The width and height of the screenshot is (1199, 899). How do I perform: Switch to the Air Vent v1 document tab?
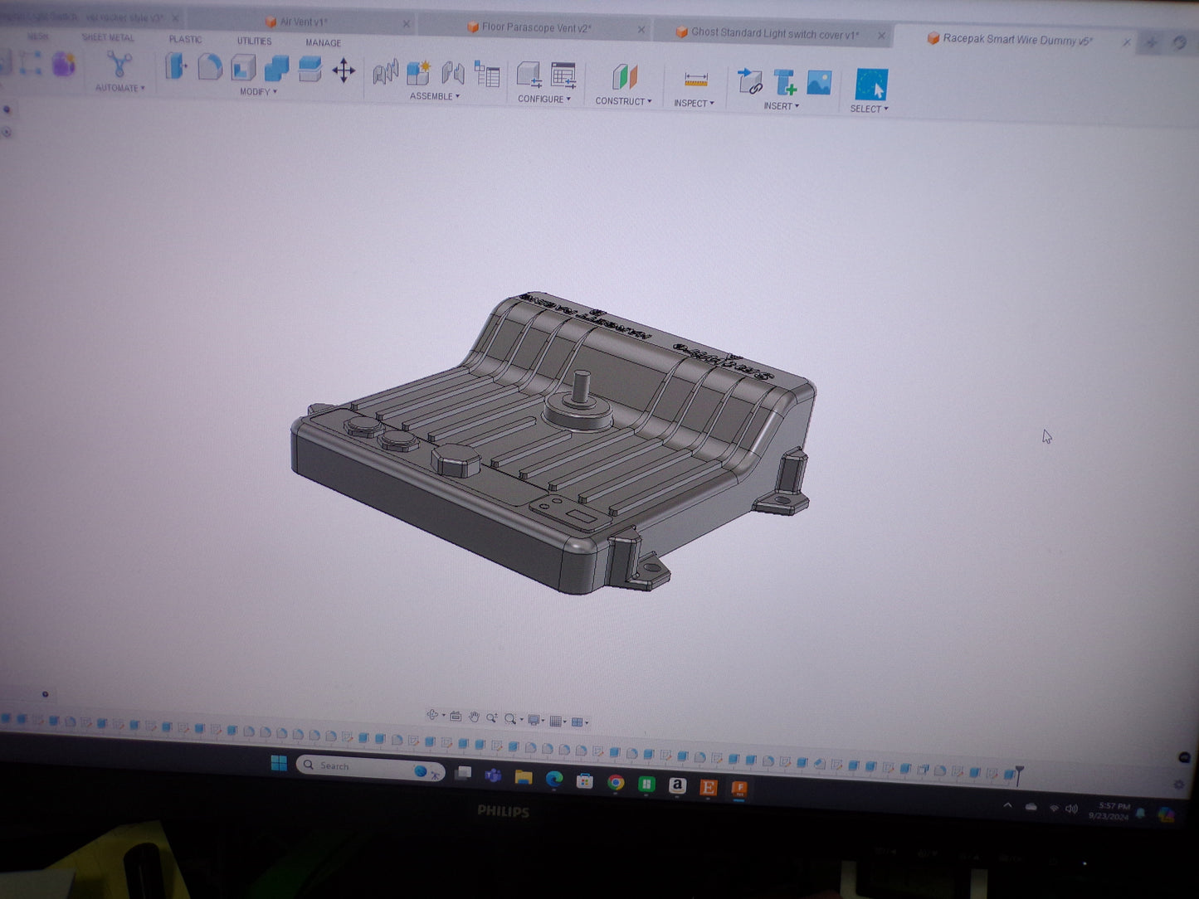[304, 22]
